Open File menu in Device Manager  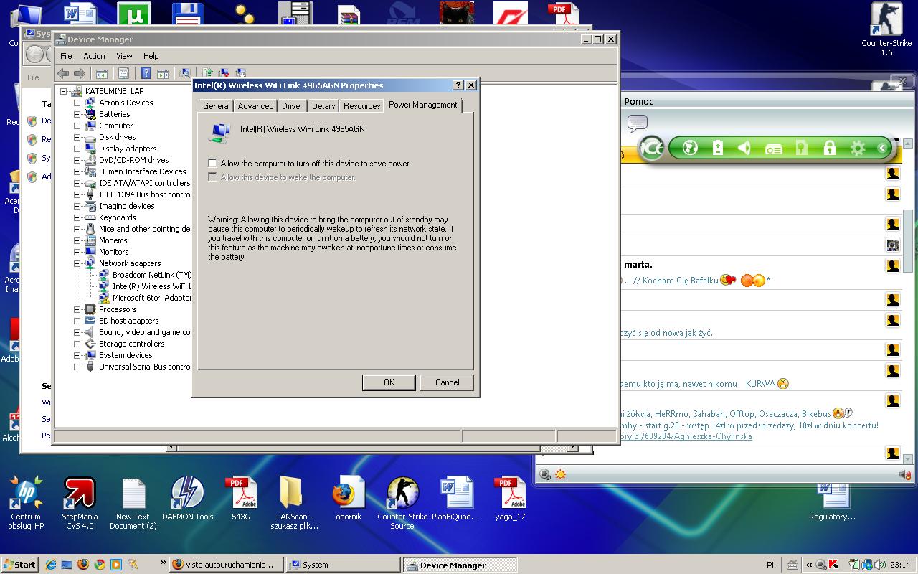(66, 56)
